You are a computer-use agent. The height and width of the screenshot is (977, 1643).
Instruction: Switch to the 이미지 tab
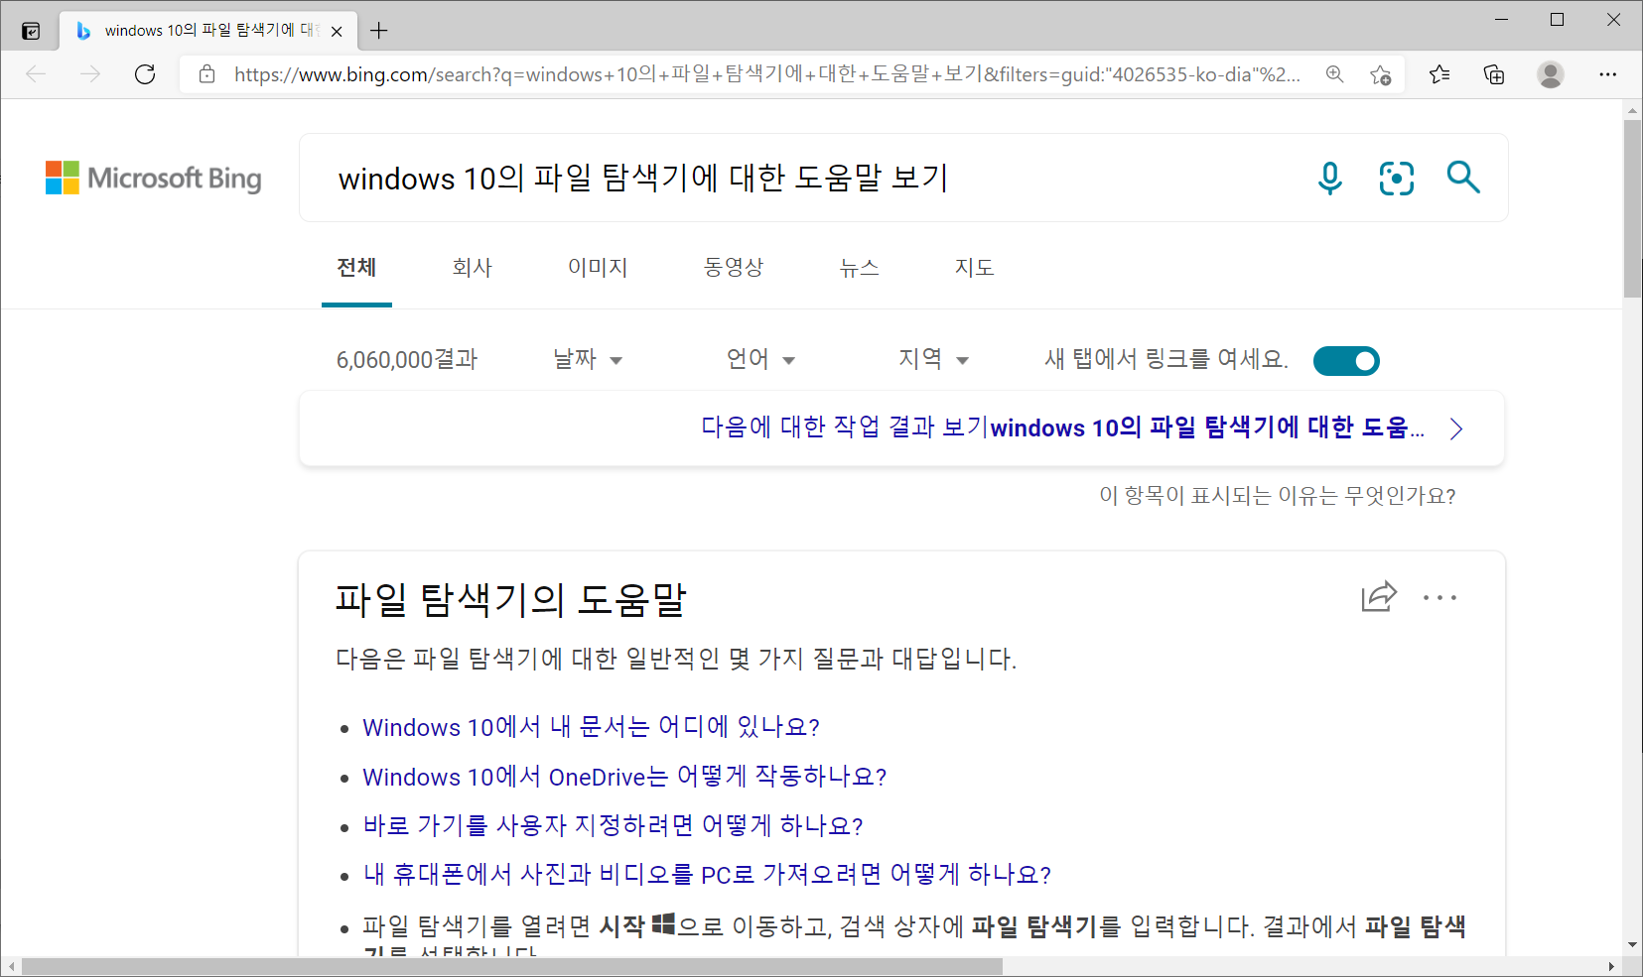[x=598, y=267]
